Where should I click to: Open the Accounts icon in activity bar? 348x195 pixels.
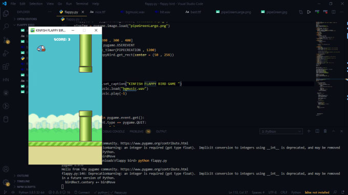click(6, 169)
